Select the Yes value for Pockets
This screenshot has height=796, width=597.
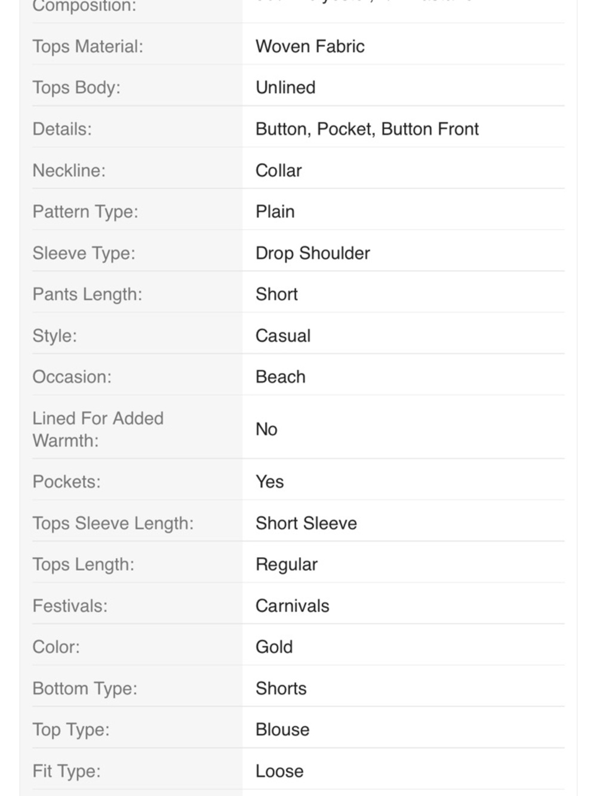point(270,482)
